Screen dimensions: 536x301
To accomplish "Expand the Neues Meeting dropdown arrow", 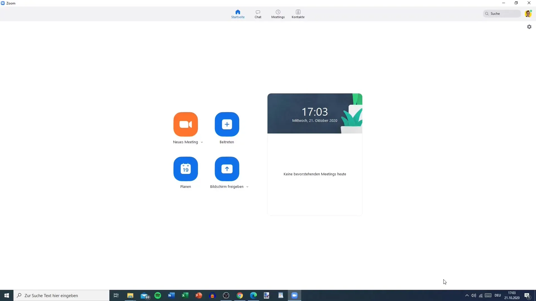I will click(202, 142).
